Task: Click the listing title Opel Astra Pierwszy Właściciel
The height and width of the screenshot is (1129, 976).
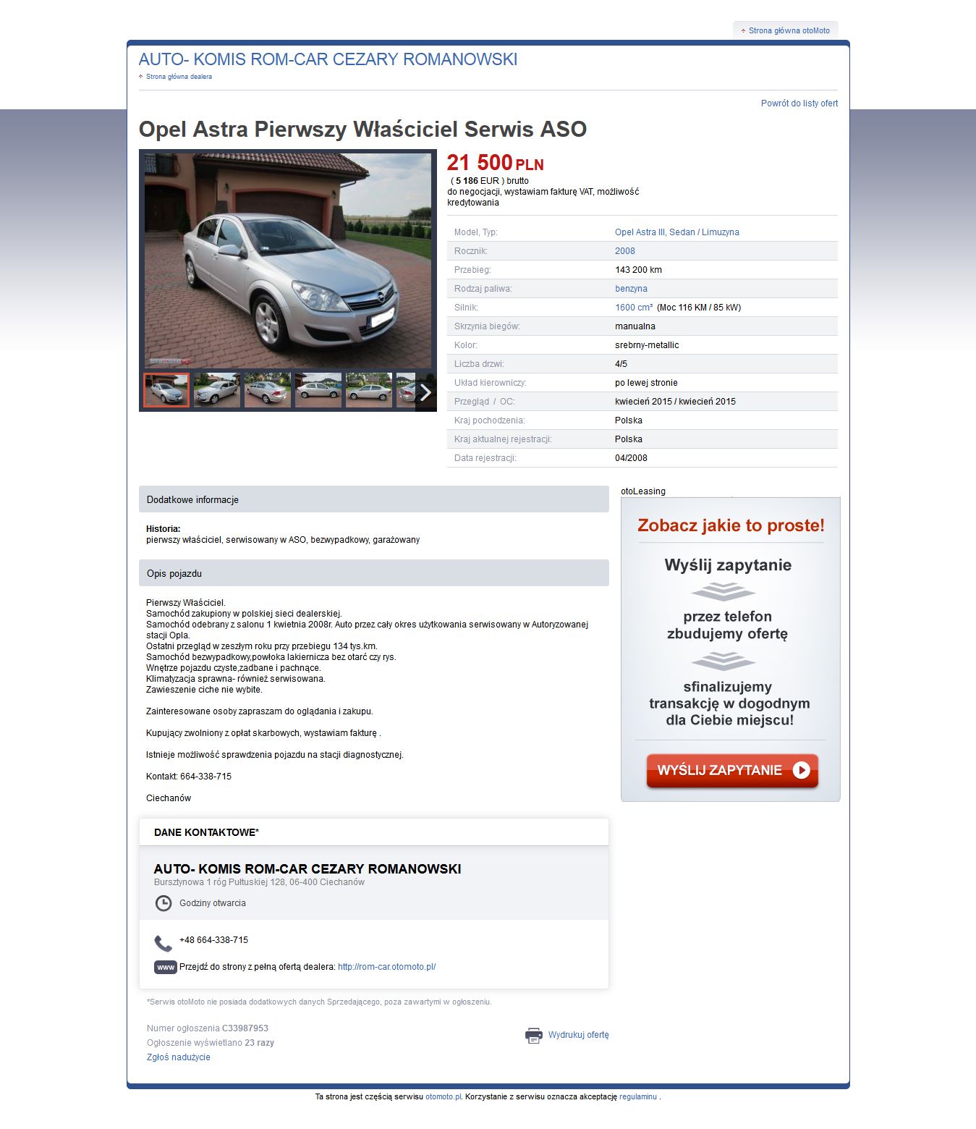Action: 362,130
